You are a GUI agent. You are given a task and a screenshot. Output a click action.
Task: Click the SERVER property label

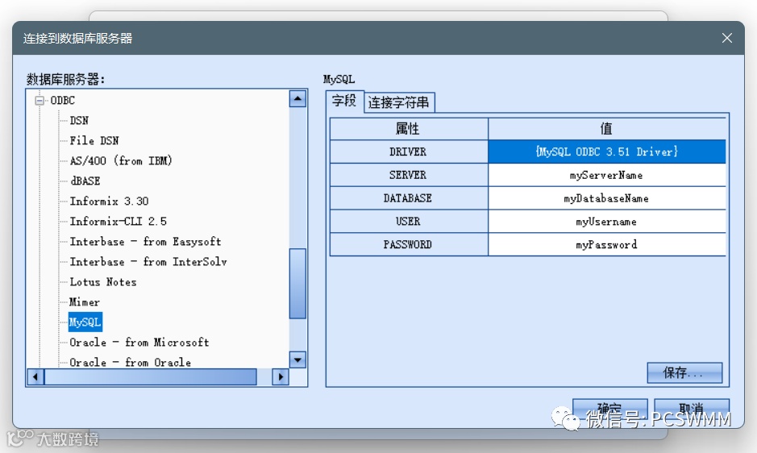(409, 175)
